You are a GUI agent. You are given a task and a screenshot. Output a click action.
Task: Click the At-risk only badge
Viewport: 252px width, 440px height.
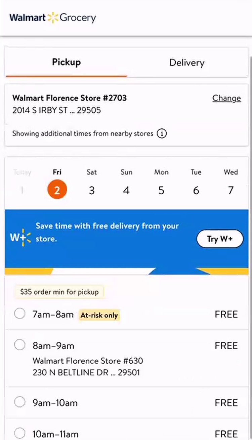click(99, 315)
